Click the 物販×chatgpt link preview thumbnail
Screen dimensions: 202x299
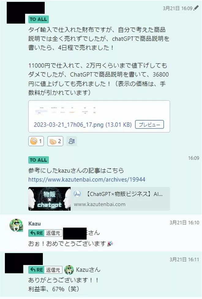pos(50,199)
